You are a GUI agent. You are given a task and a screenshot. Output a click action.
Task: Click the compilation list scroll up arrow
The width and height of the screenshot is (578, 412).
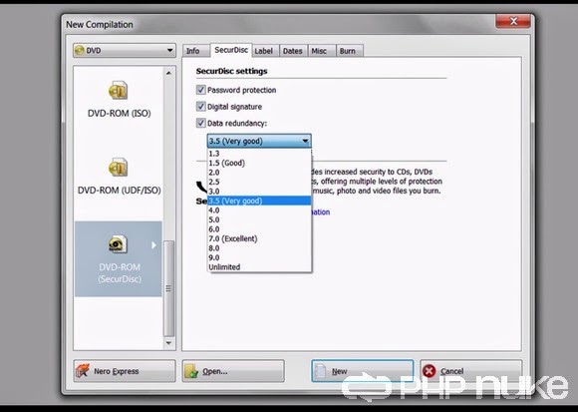168,73
